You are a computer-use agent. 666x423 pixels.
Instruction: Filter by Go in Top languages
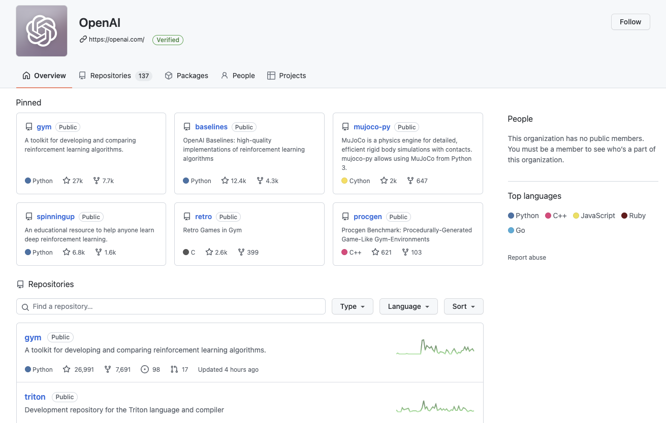click(x=517, y=230)
